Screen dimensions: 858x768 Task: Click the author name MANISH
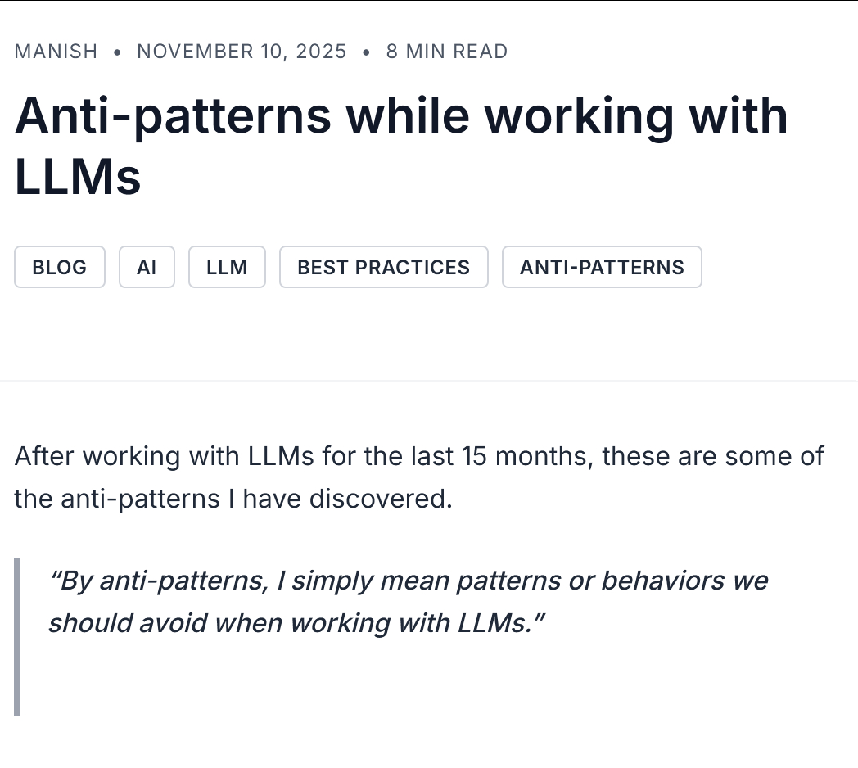[55, 51]
